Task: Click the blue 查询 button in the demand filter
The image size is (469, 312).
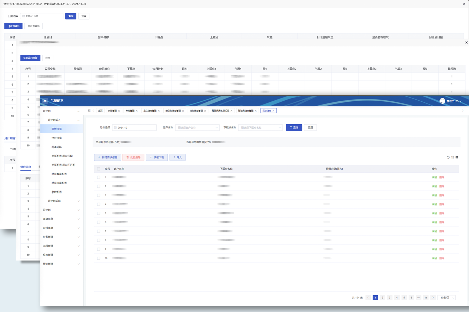Action: (x=294, y=128)
